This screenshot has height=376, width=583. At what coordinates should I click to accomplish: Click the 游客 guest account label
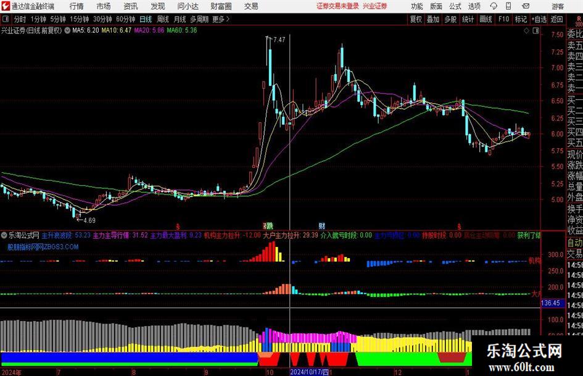pos(558,6)
